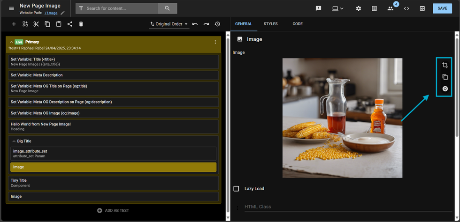Viewport: 460px width, 222px height.
Task: Select Meta OG Title on Page row
Action: (x=115, y=89)
